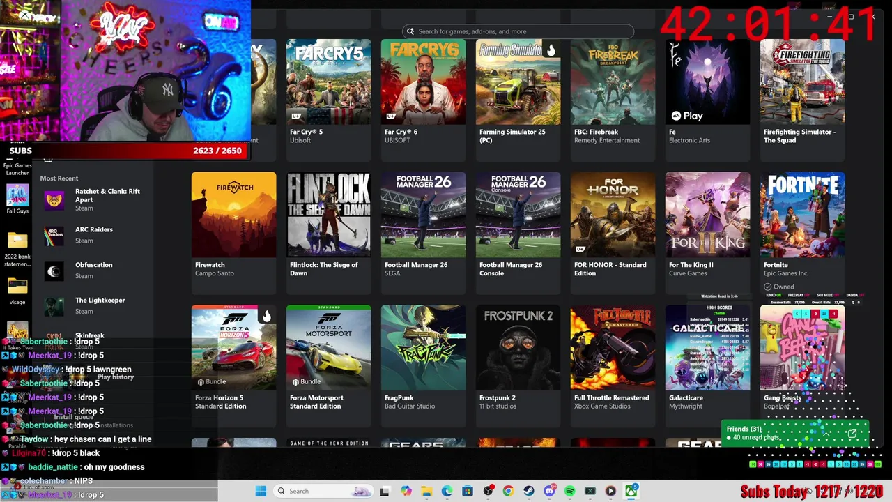The width and height of the screenshot is (892, 502).
Task: Switch to the Xbox app in the taskbar
Action: 631,491
